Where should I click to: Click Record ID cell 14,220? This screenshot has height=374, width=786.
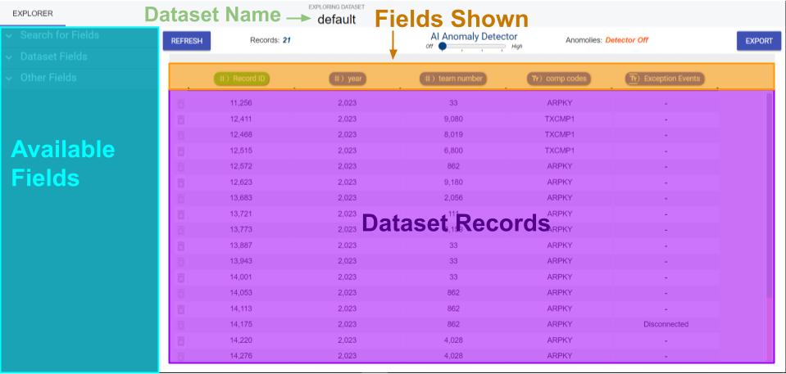(x=241, y=340)
